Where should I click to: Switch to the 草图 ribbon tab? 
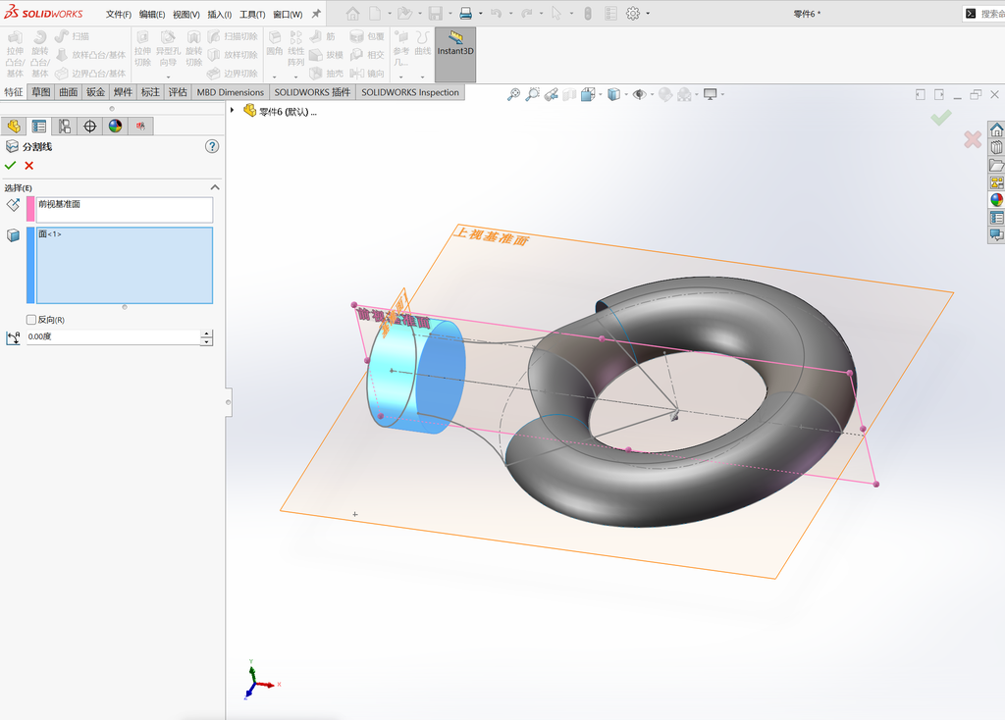pos(41,92)
